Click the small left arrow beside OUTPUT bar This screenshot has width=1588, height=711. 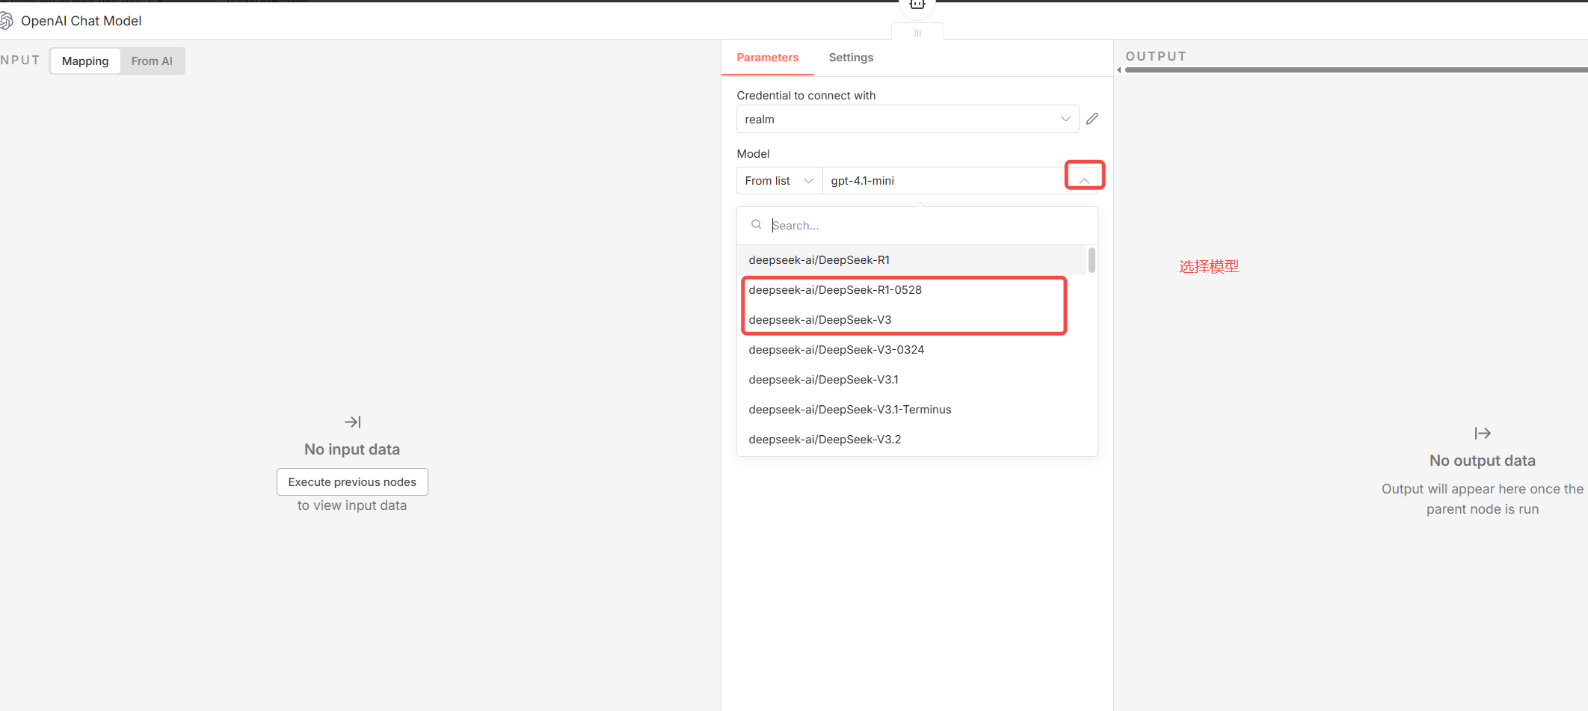(1119, 70)
